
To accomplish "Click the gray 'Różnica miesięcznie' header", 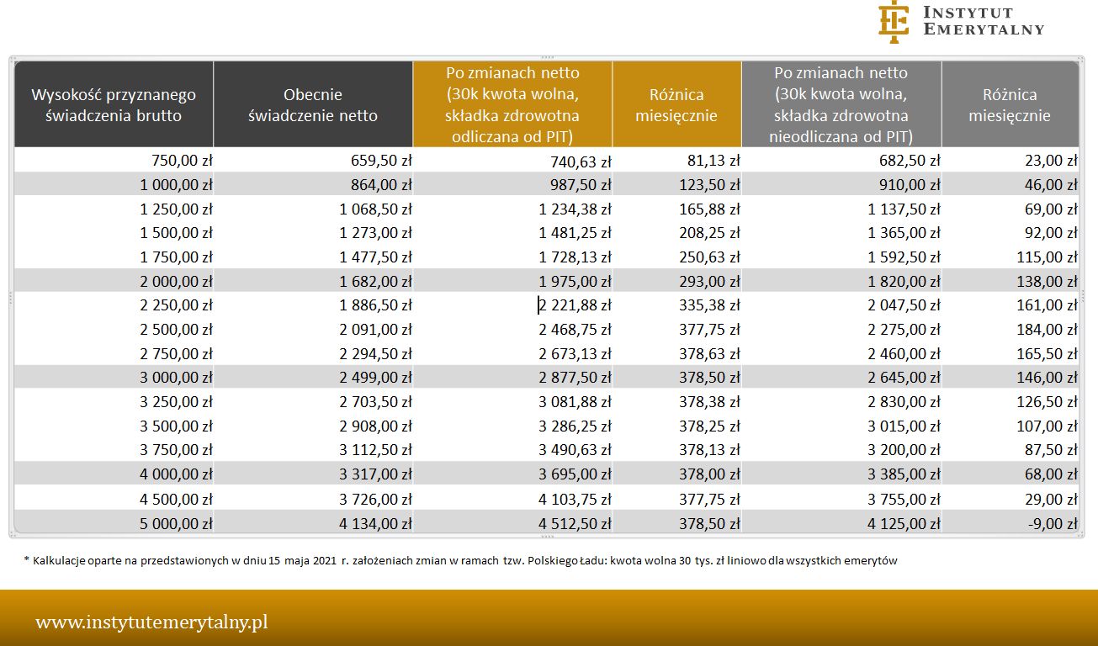I will point(1009,105).
